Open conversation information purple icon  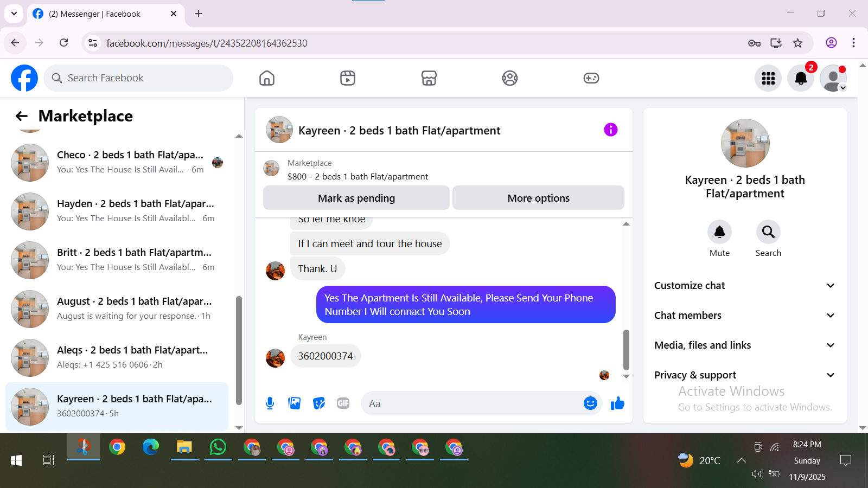click(611, 130)
